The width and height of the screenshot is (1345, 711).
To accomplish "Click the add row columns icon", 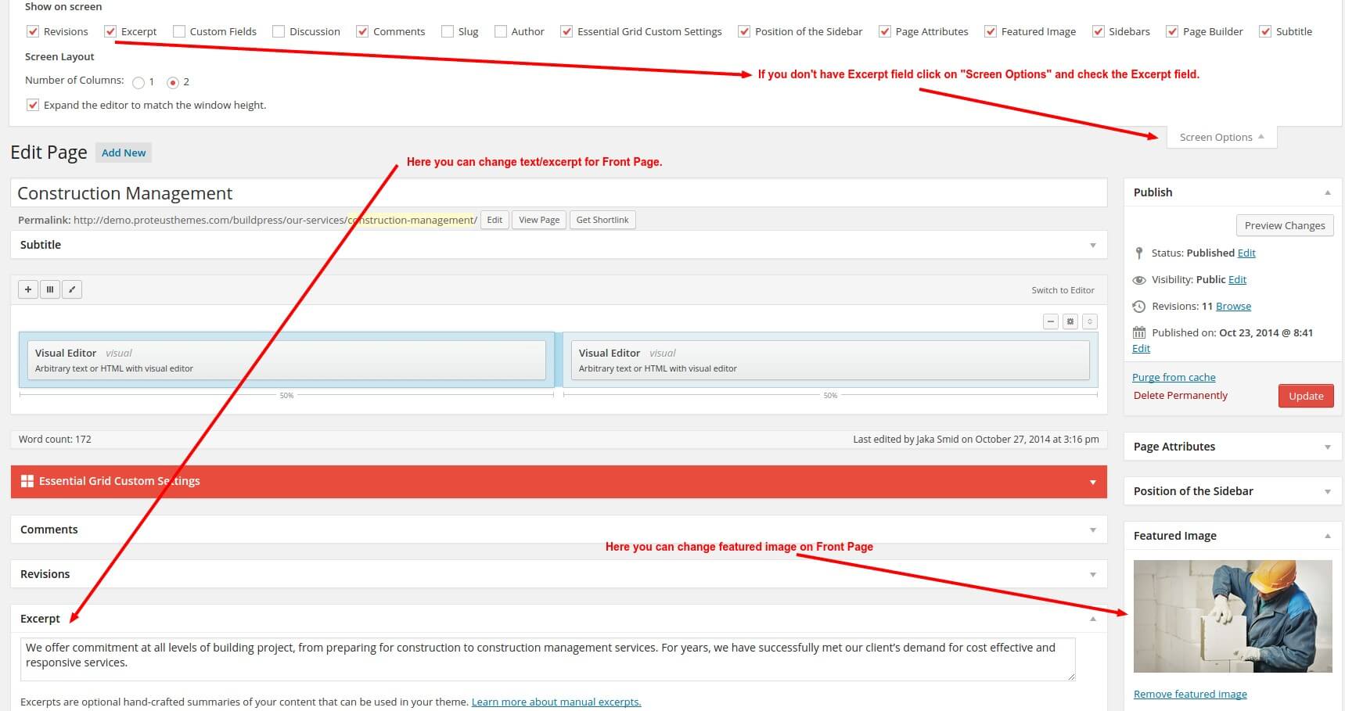I will click(x=50, y=289).
